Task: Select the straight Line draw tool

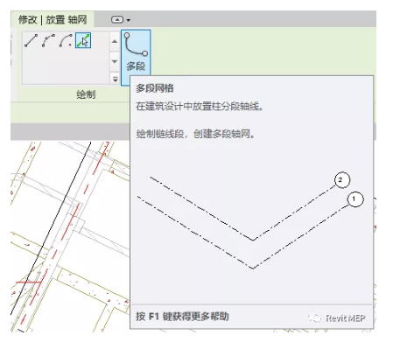Action: [31, 40]
